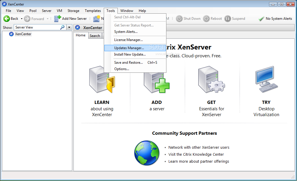Open the Forward history dropdown arrow
Viewport: 297px width, 181px height.
coord(48,19)
